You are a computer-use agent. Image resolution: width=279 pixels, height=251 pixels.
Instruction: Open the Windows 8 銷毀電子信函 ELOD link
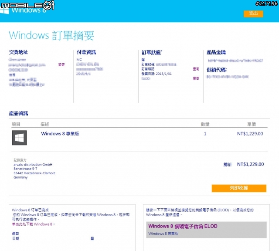tap(183, 226)
